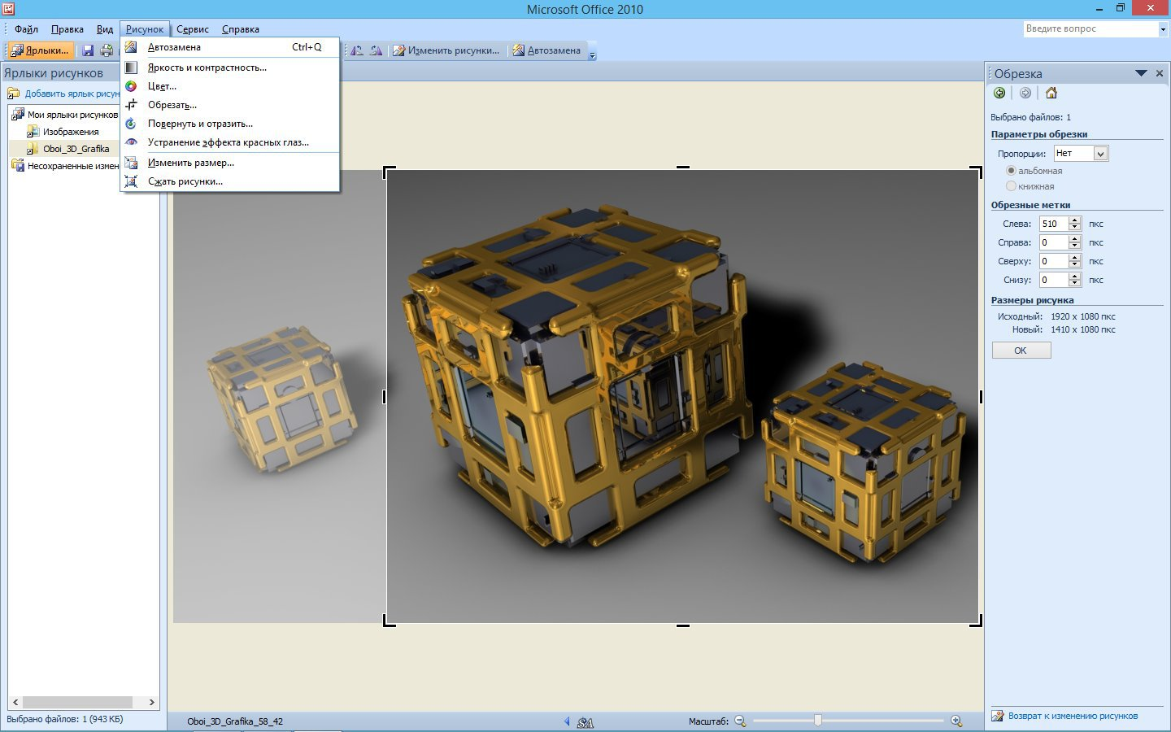The height and width of the screenshot is (732, 1171).
Task: Go back with green arrow in Обрезка panel
Action: (999, 93)
